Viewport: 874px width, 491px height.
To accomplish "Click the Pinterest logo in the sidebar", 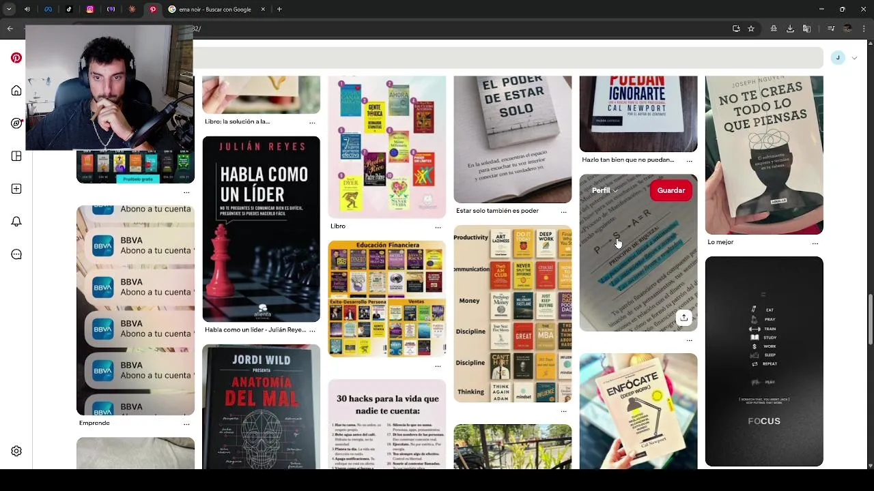I will 16,58.
